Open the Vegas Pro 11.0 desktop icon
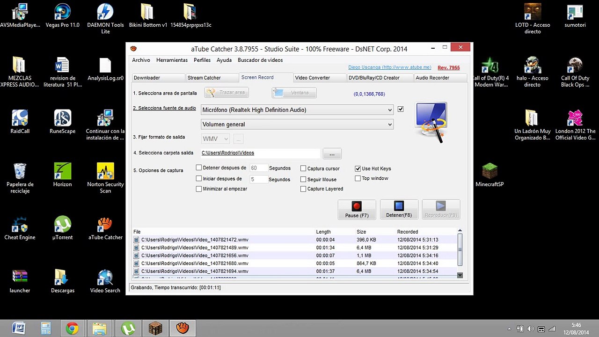The height and width of the screenshot is (337, 599). click(62, 16)
